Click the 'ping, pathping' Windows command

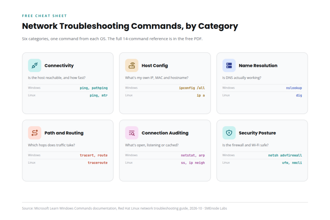coord(94,88)
